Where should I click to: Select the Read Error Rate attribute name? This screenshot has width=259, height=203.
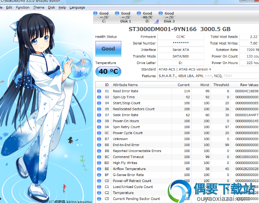click(x=125, y=91)
